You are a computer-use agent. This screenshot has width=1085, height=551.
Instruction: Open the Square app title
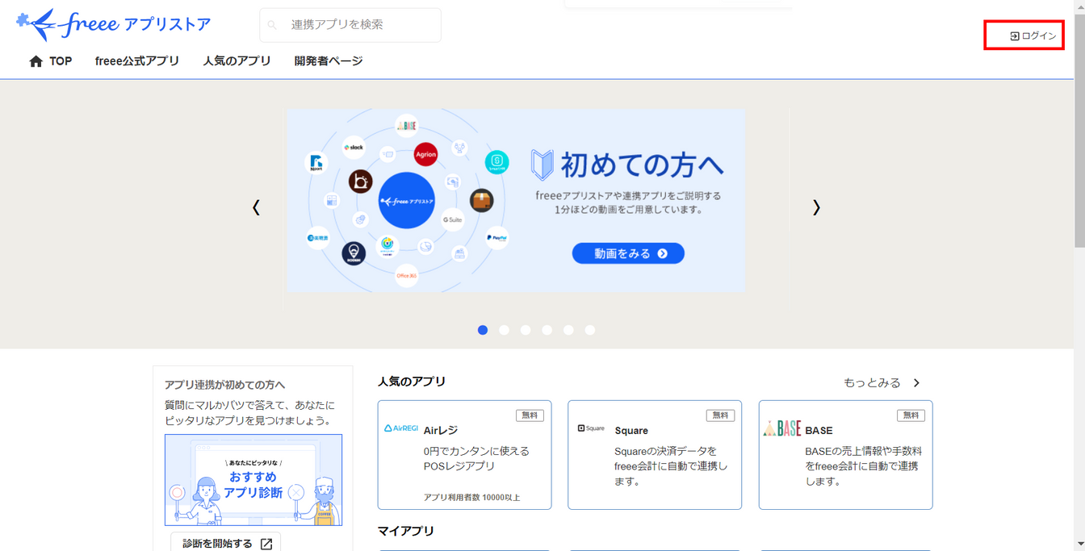tap(631, 431)
